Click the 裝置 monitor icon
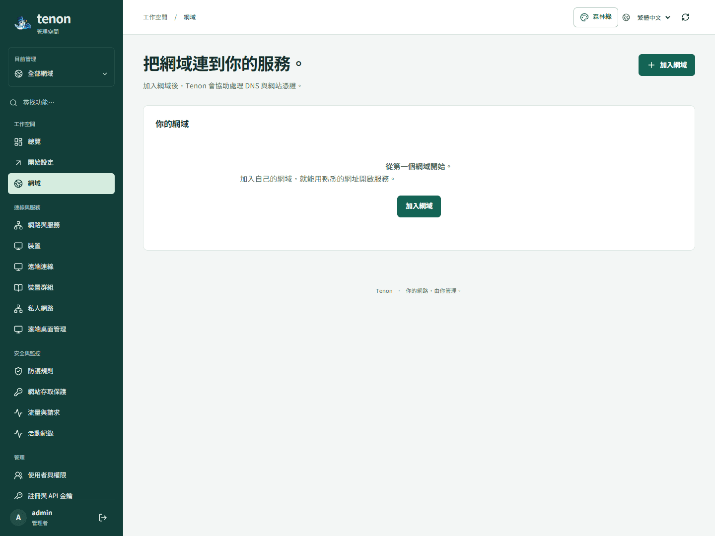715x536 pixels. pos(18,246)
